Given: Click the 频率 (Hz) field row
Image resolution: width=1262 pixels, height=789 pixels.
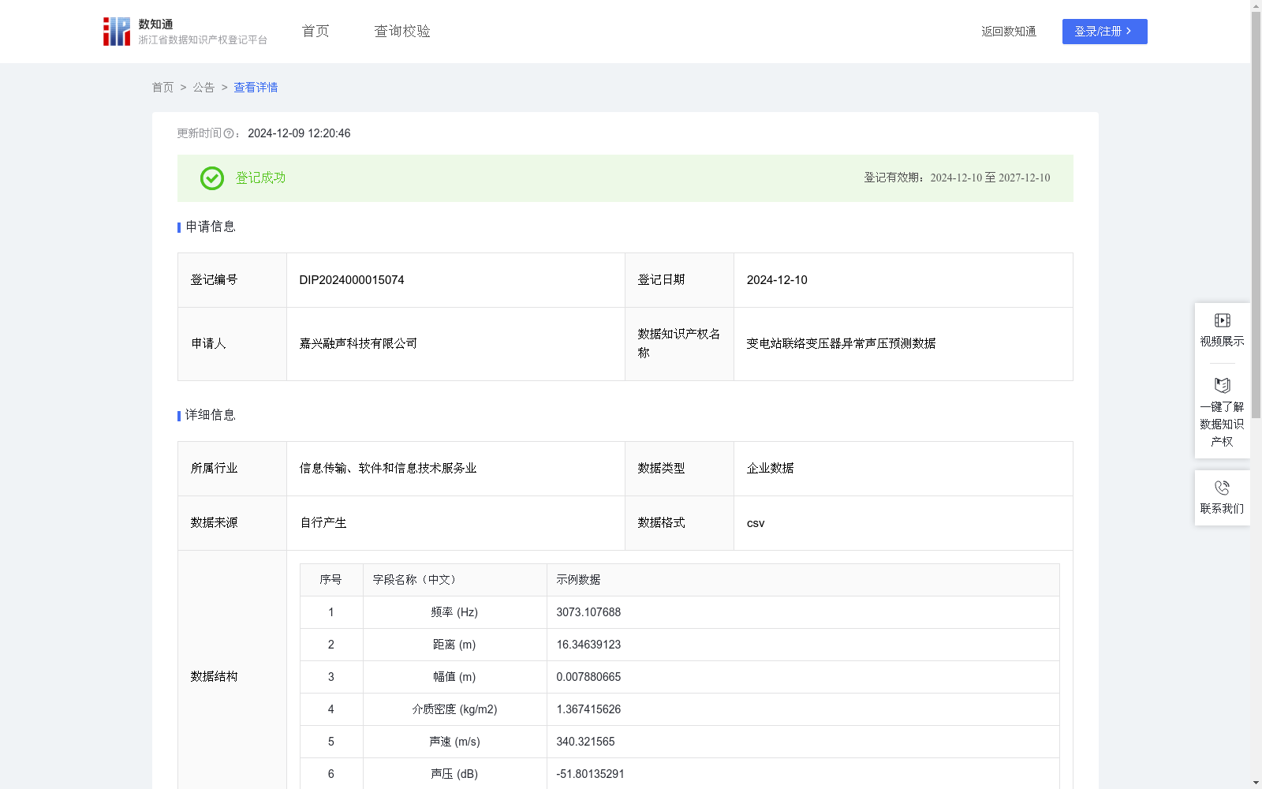Looking at the screenshot, I should pyautogui.click(x=680, y=612).
